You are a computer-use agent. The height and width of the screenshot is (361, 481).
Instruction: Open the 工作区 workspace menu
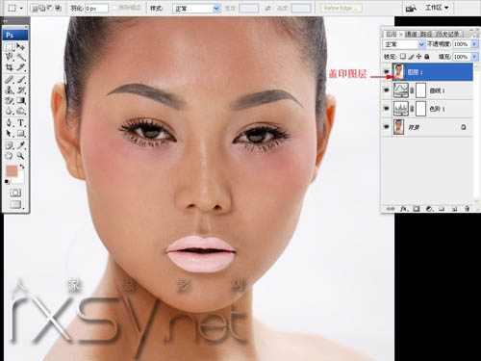click(436, 8)
